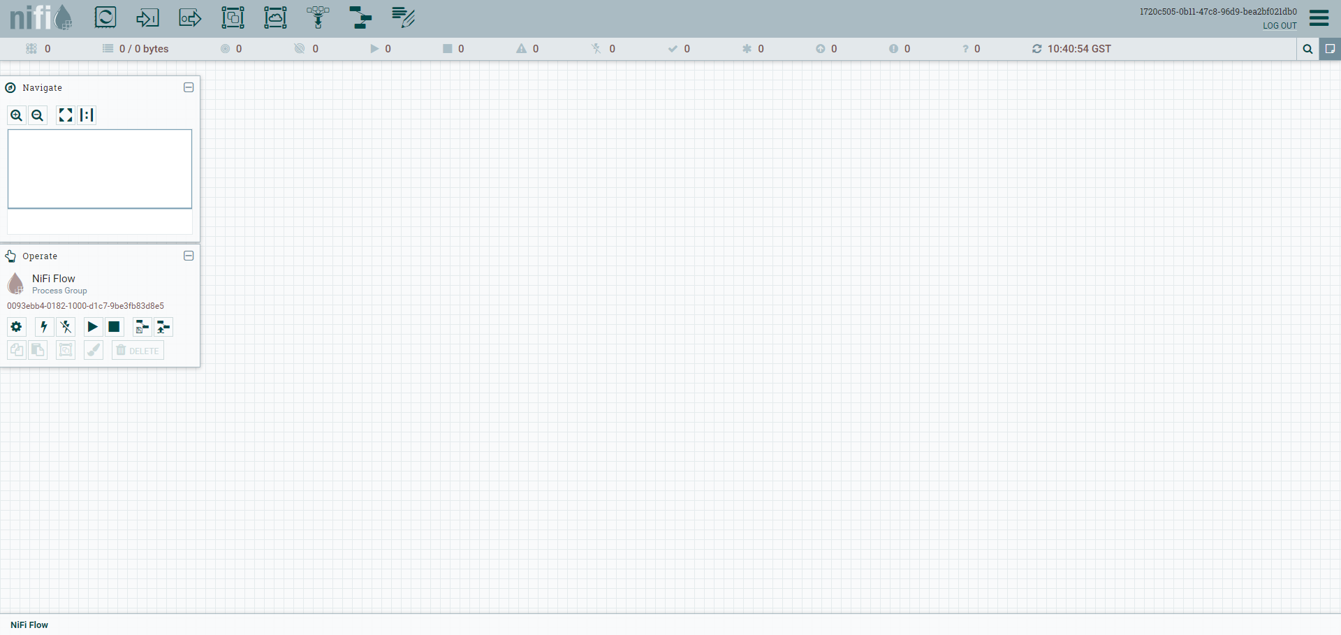The height and width of the screenshot is (635, 1341).
Task: Click the Copy button in Operate
Action: click(17, 350)
